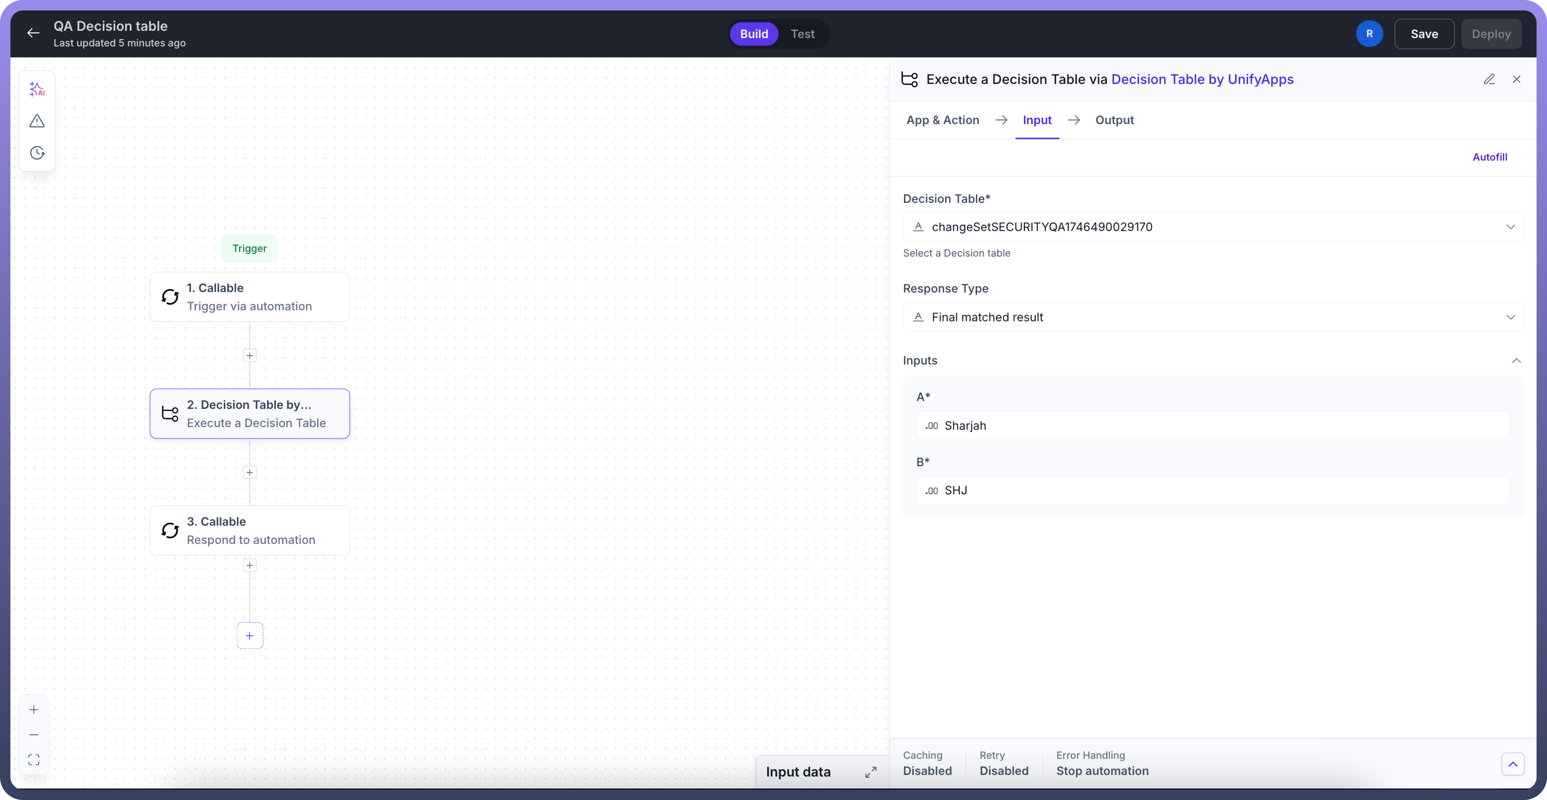The width and height of the screenshot is (1547, 800).
Task: Click the pencil edit icon in panel header
Action: click(x=1489, y=79)
